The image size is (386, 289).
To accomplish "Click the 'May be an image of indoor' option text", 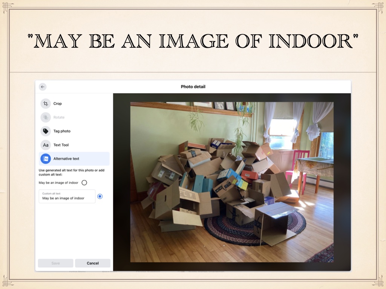I will coord(58,183).
